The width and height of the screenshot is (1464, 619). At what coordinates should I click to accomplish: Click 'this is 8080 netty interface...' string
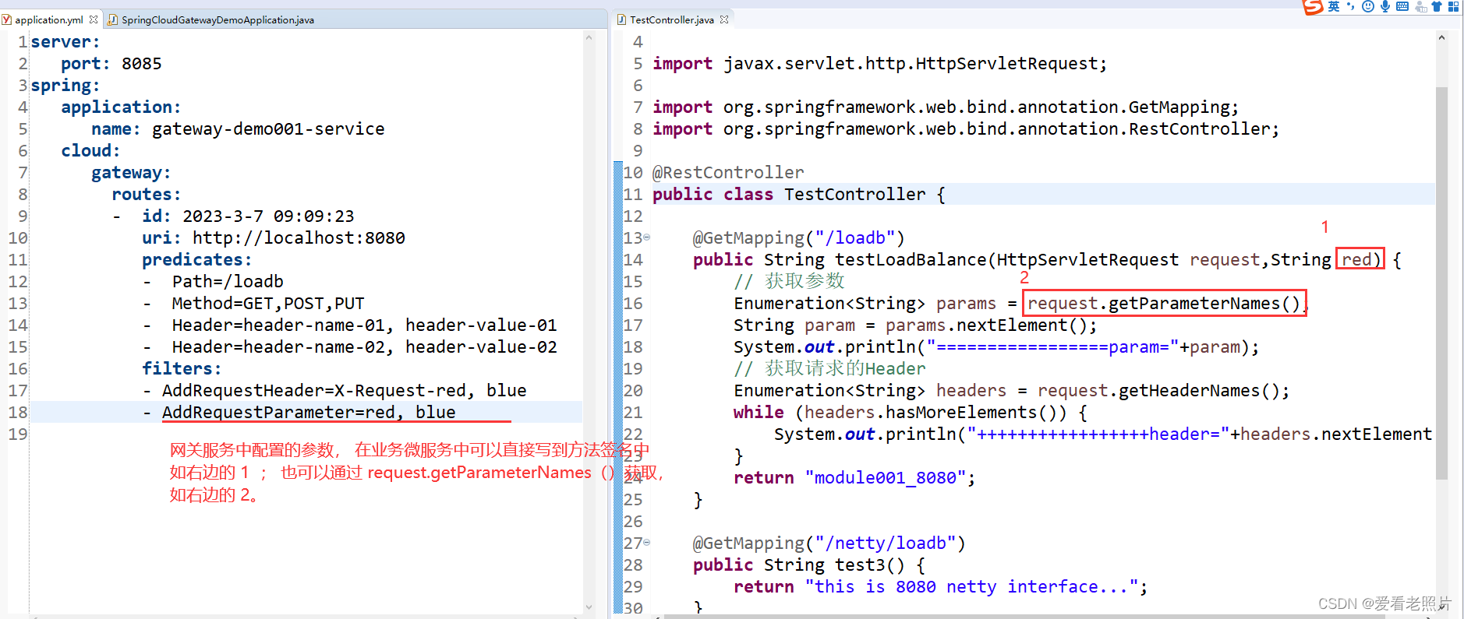(x=971, y=587)
